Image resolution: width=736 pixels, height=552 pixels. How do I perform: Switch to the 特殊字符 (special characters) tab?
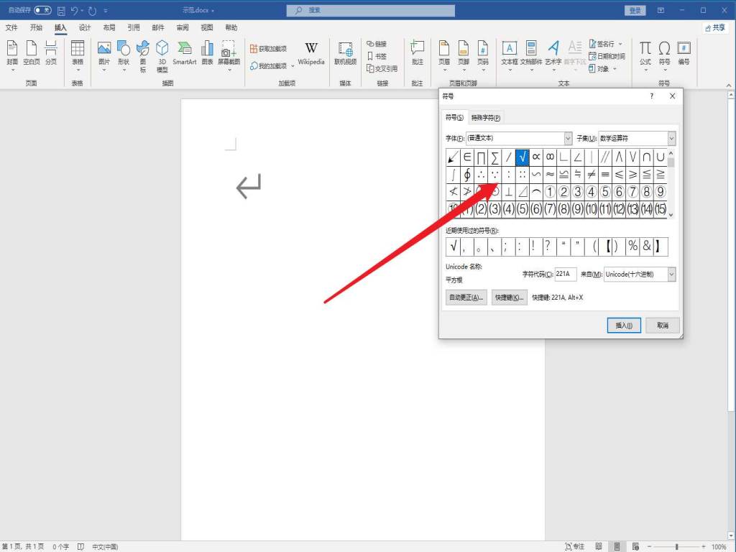(x=486, y=118)
